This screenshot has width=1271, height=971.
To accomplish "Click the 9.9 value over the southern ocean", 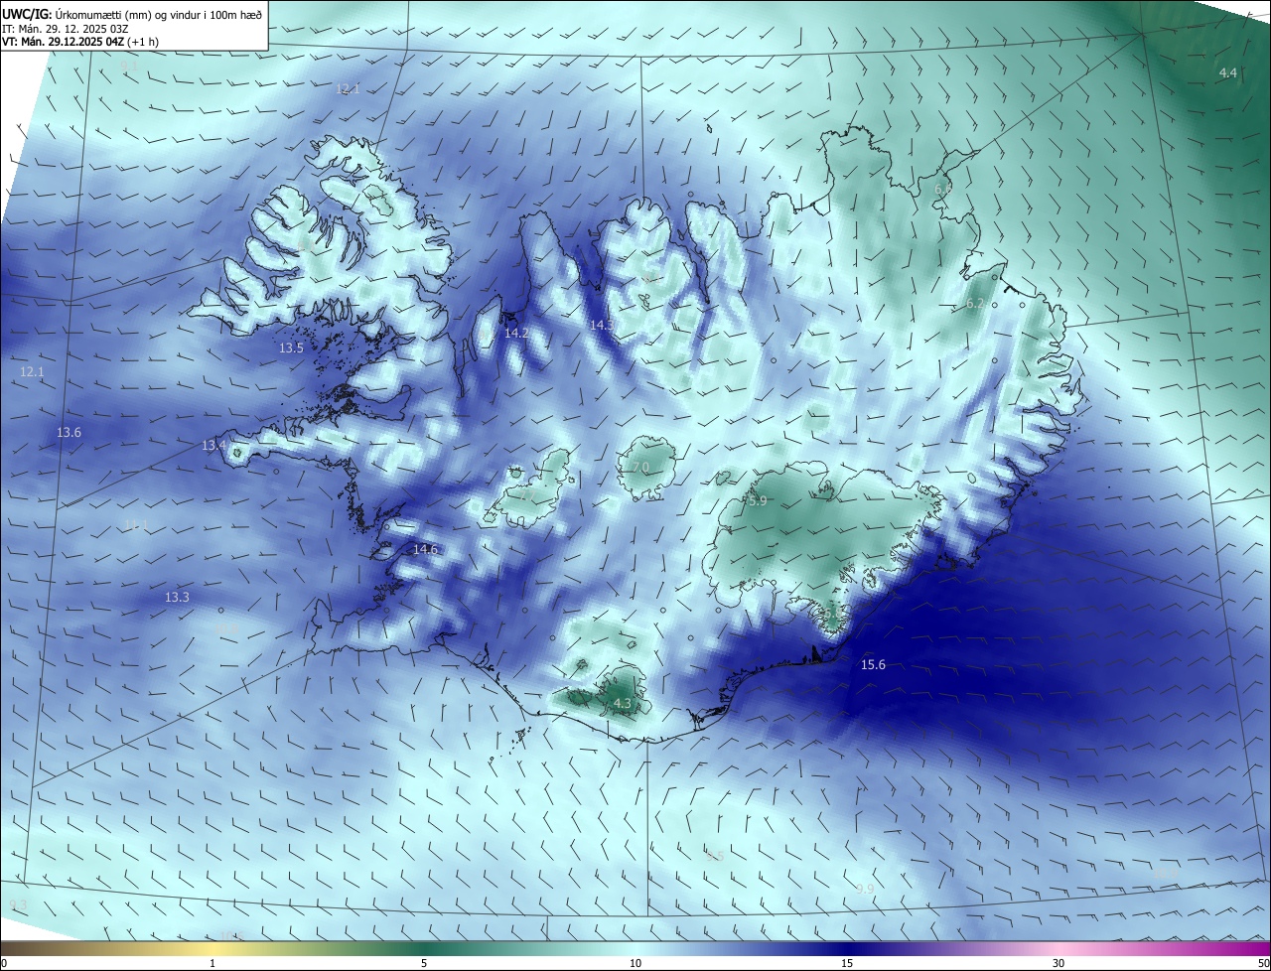I will point(865,889).
